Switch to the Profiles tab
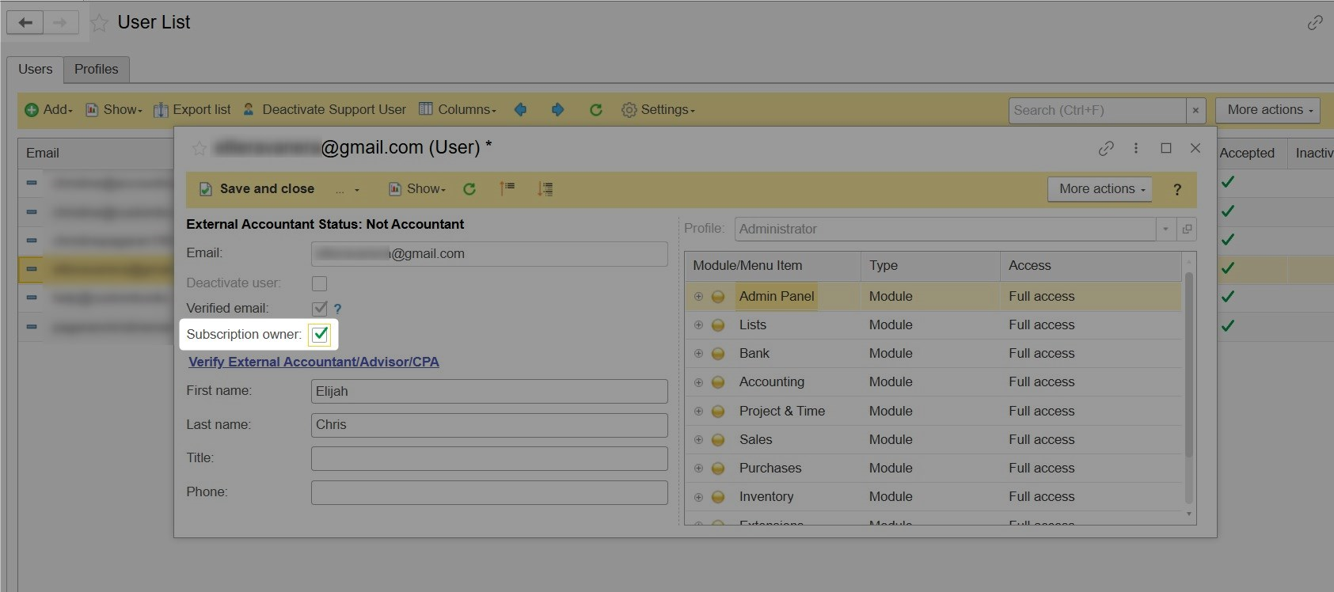The image size is (1334, 592). click(x=97, y=70)
